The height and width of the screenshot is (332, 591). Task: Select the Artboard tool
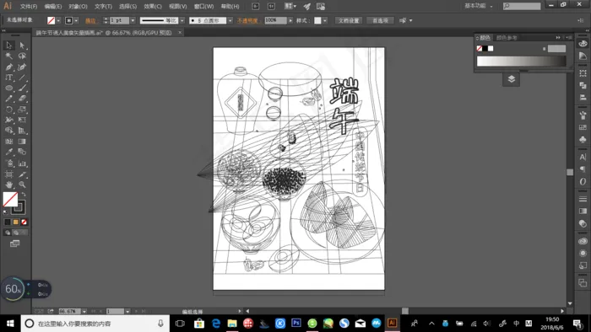click(9, 174)
